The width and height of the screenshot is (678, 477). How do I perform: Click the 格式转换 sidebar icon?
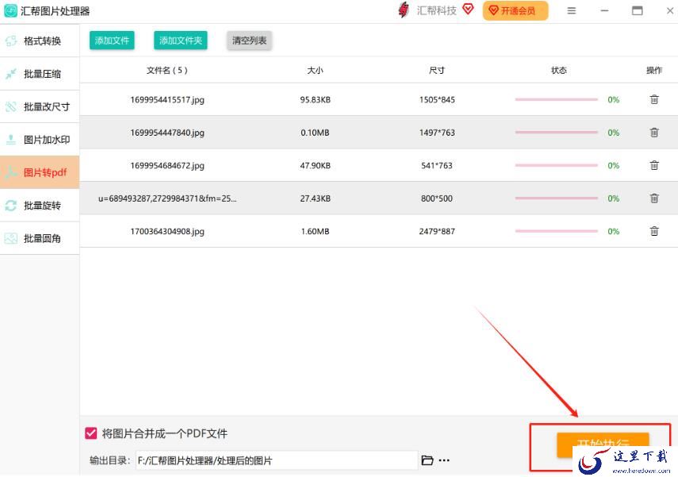pyautogui.click(x=11, y=41)
